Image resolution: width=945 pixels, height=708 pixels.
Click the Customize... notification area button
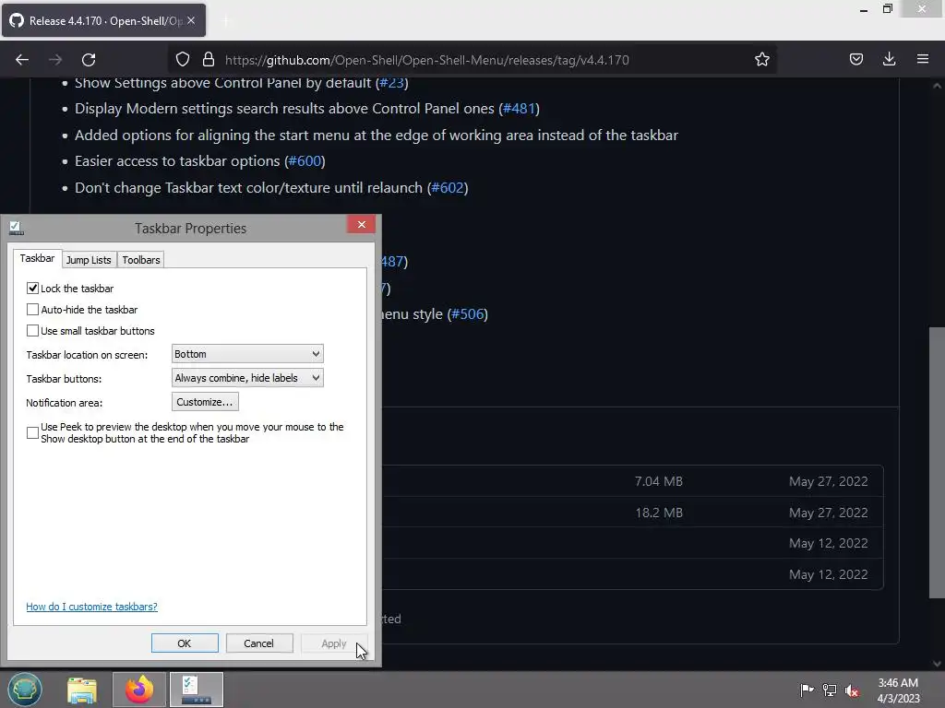pos(205,402)
